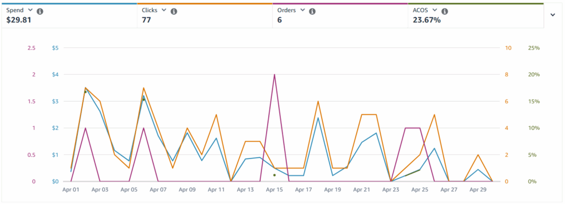Expand the ACOS metric dropdown arrow
The width and height of the screenshot is (565, 204).
435,10
